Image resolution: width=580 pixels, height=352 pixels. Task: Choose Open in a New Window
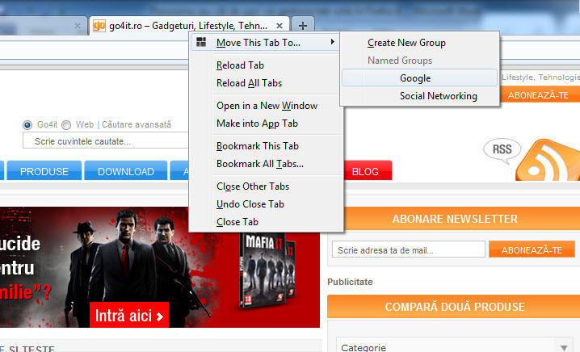tap(267, 106)
